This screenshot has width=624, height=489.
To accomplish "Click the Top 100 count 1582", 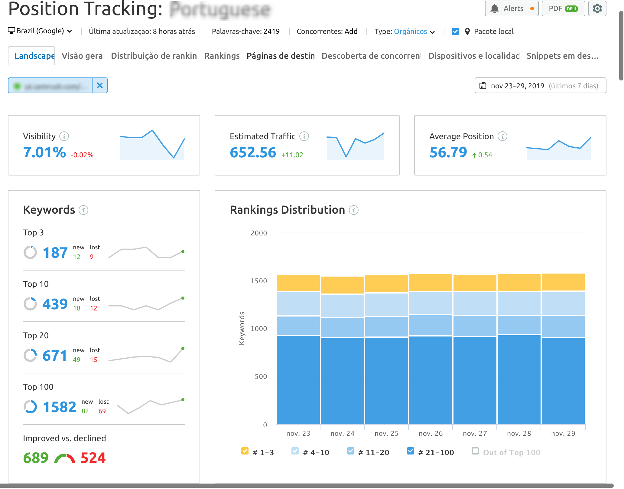I will [x=60, y=407].
